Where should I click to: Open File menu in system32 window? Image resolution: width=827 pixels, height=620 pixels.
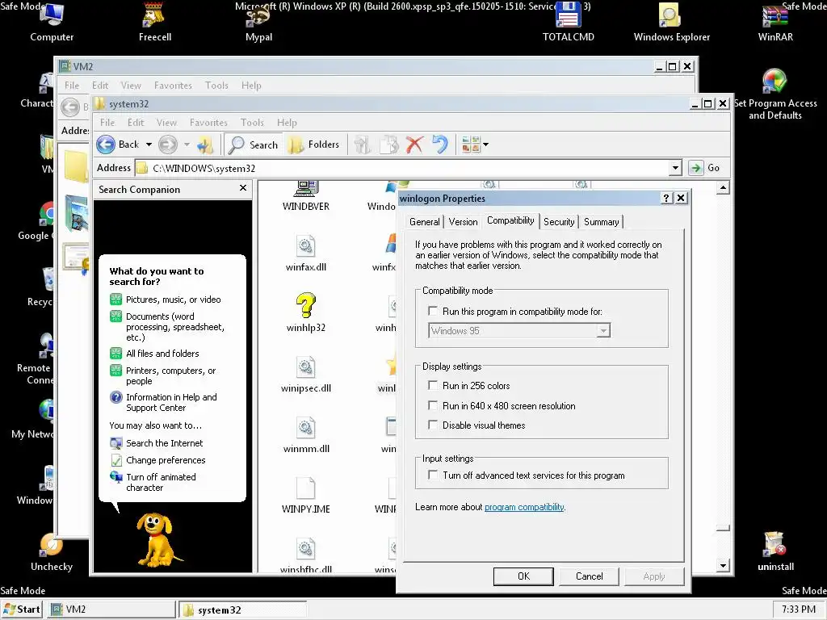[107, 123]
